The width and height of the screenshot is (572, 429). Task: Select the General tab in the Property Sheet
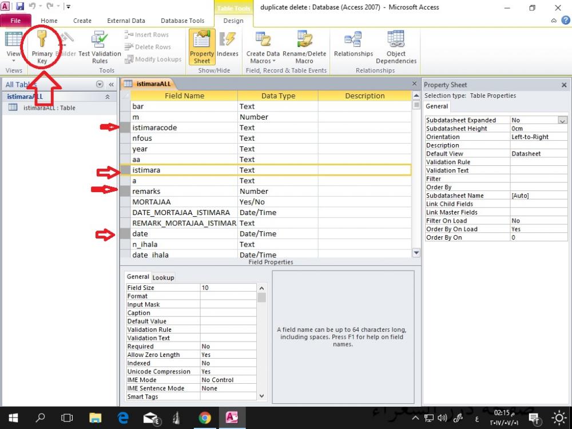click(436, 106)
